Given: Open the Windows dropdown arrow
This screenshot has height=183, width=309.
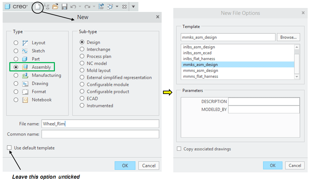Looking at the screenshot, I should pyautogui.click(x=117, y=6).
